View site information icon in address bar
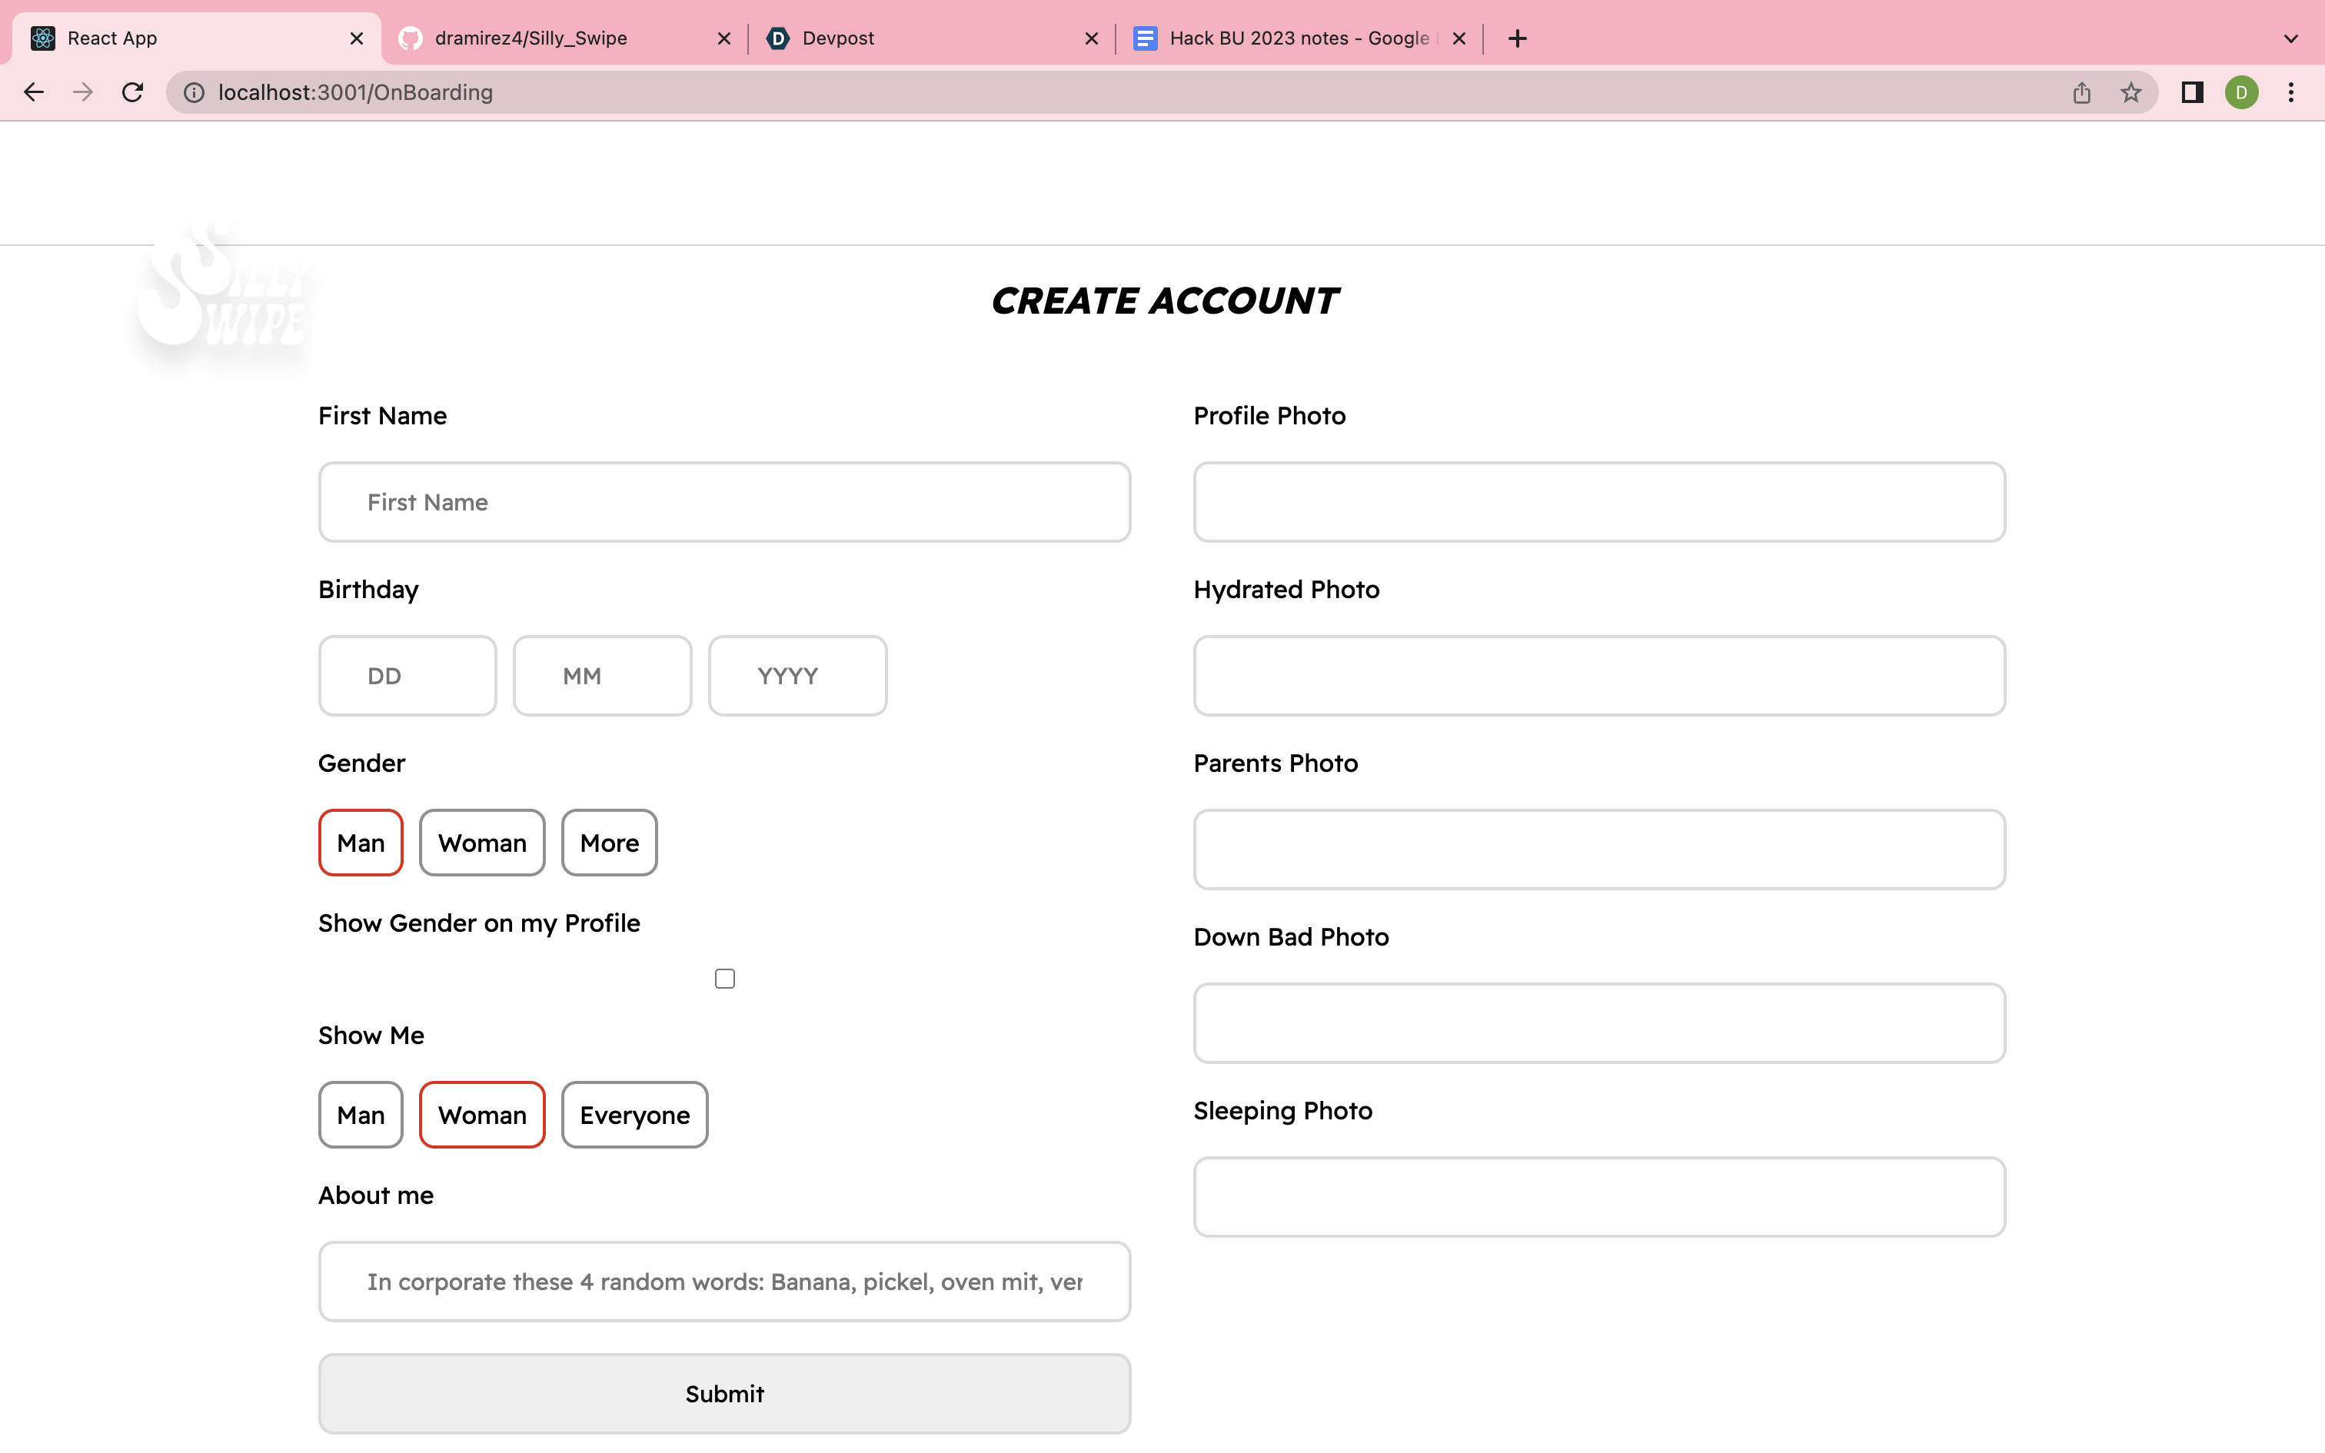Image resolution: width=2325 pixels, height=1453 pixels. coord(194,92)
